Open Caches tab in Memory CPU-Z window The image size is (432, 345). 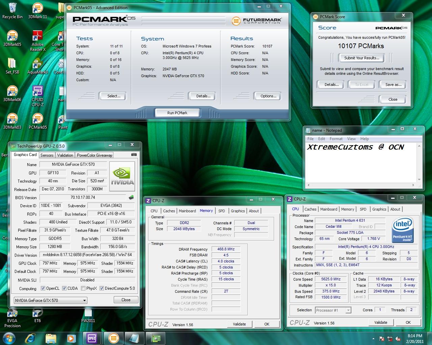pyautogui.click(x=169, y=211)
